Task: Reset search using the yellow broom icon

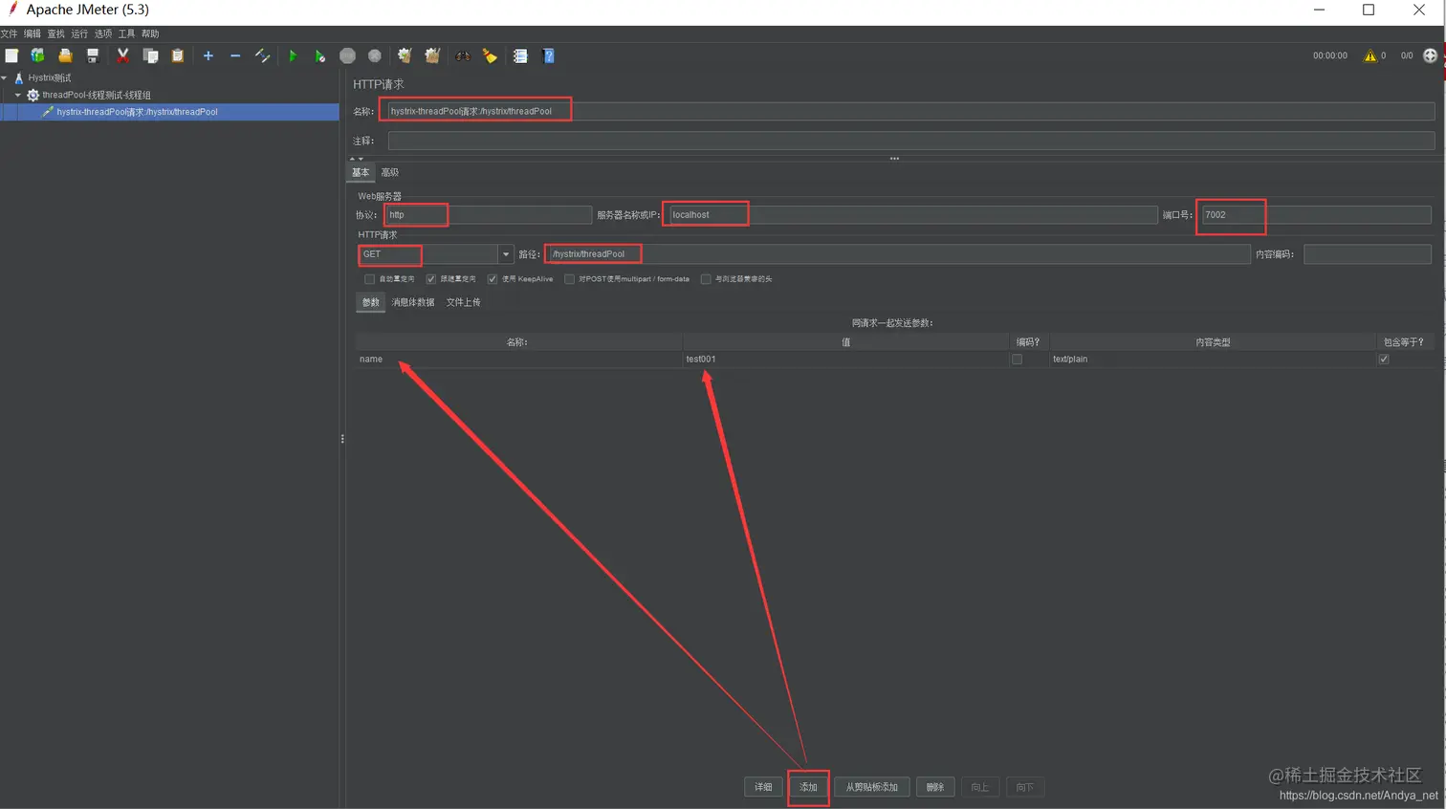Action: click(x=490, y=55)
